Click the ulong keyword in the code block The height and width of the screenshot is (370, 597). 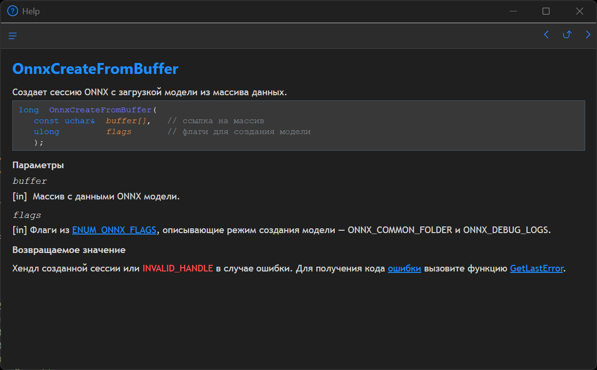tap(46, 132)
